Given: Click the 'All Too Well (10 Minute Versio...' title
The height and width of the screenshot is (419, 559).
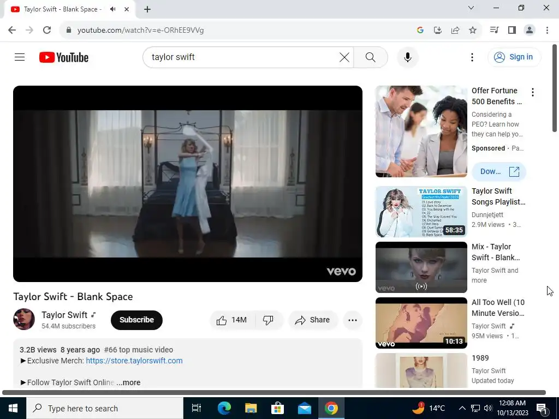Looking at the screenshot, I should coord(498,308).
